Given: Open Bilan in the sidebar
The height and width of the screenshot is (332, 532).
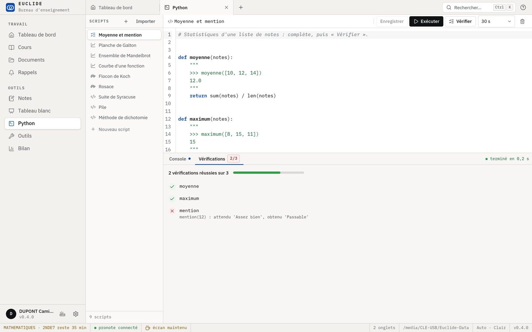Looking at the screenshot, I should pyautogui.click(x=42, y=148).
